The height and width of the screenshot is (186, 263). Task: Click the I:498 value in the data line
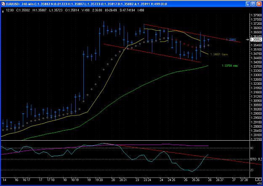point(141,10)
